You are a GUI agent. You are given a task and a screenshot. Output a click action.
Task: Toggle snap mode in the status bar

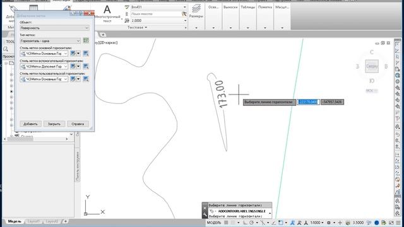point(233,223)
